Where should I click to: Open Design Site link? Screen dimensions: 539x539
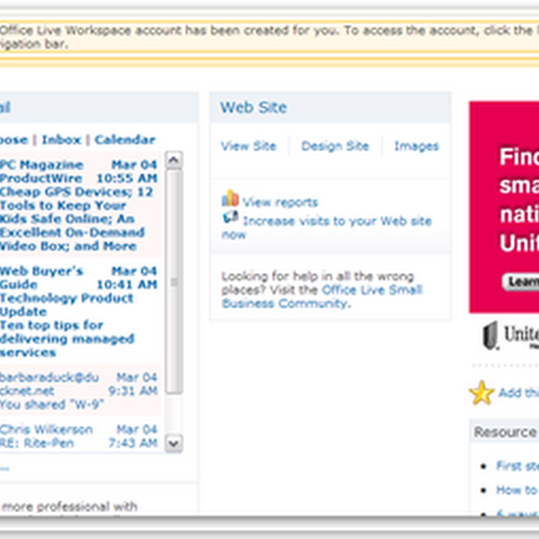(x=335, y=146)
